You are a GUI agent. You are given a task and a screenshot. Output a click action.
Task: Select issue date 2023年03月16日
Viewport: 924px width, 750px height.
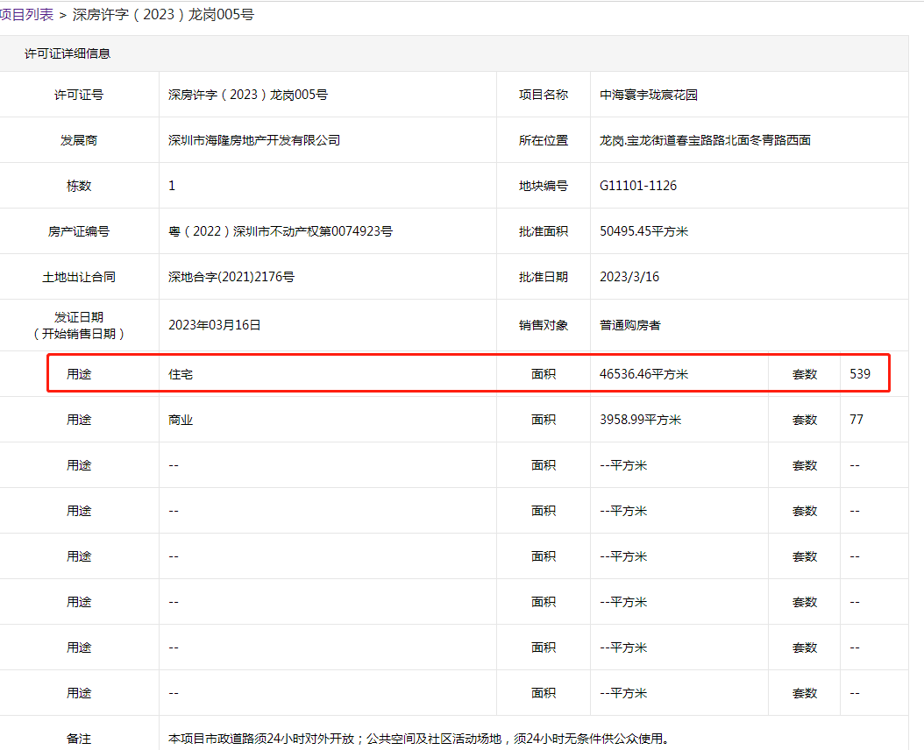click(215, 325)
